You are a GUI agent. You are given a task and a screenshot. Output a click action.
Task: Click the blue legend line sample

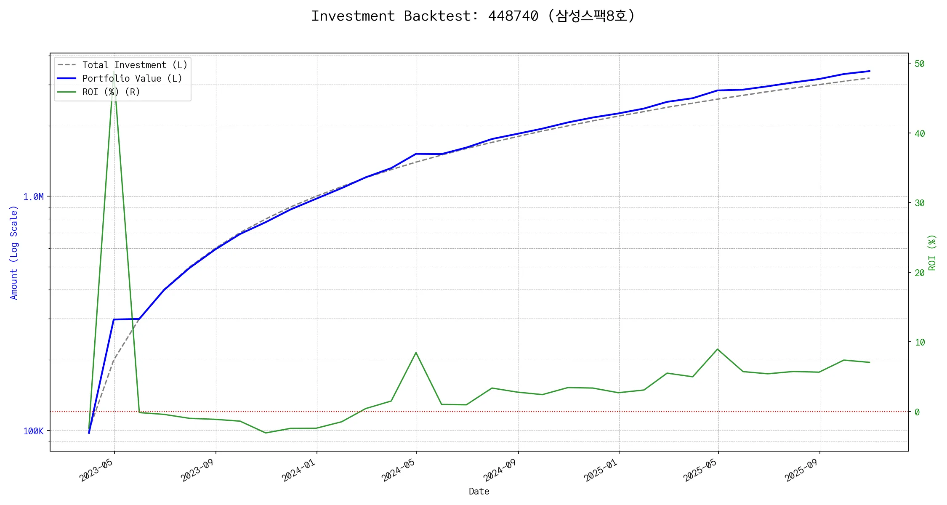pyautogui.click(x=67, y=79)
